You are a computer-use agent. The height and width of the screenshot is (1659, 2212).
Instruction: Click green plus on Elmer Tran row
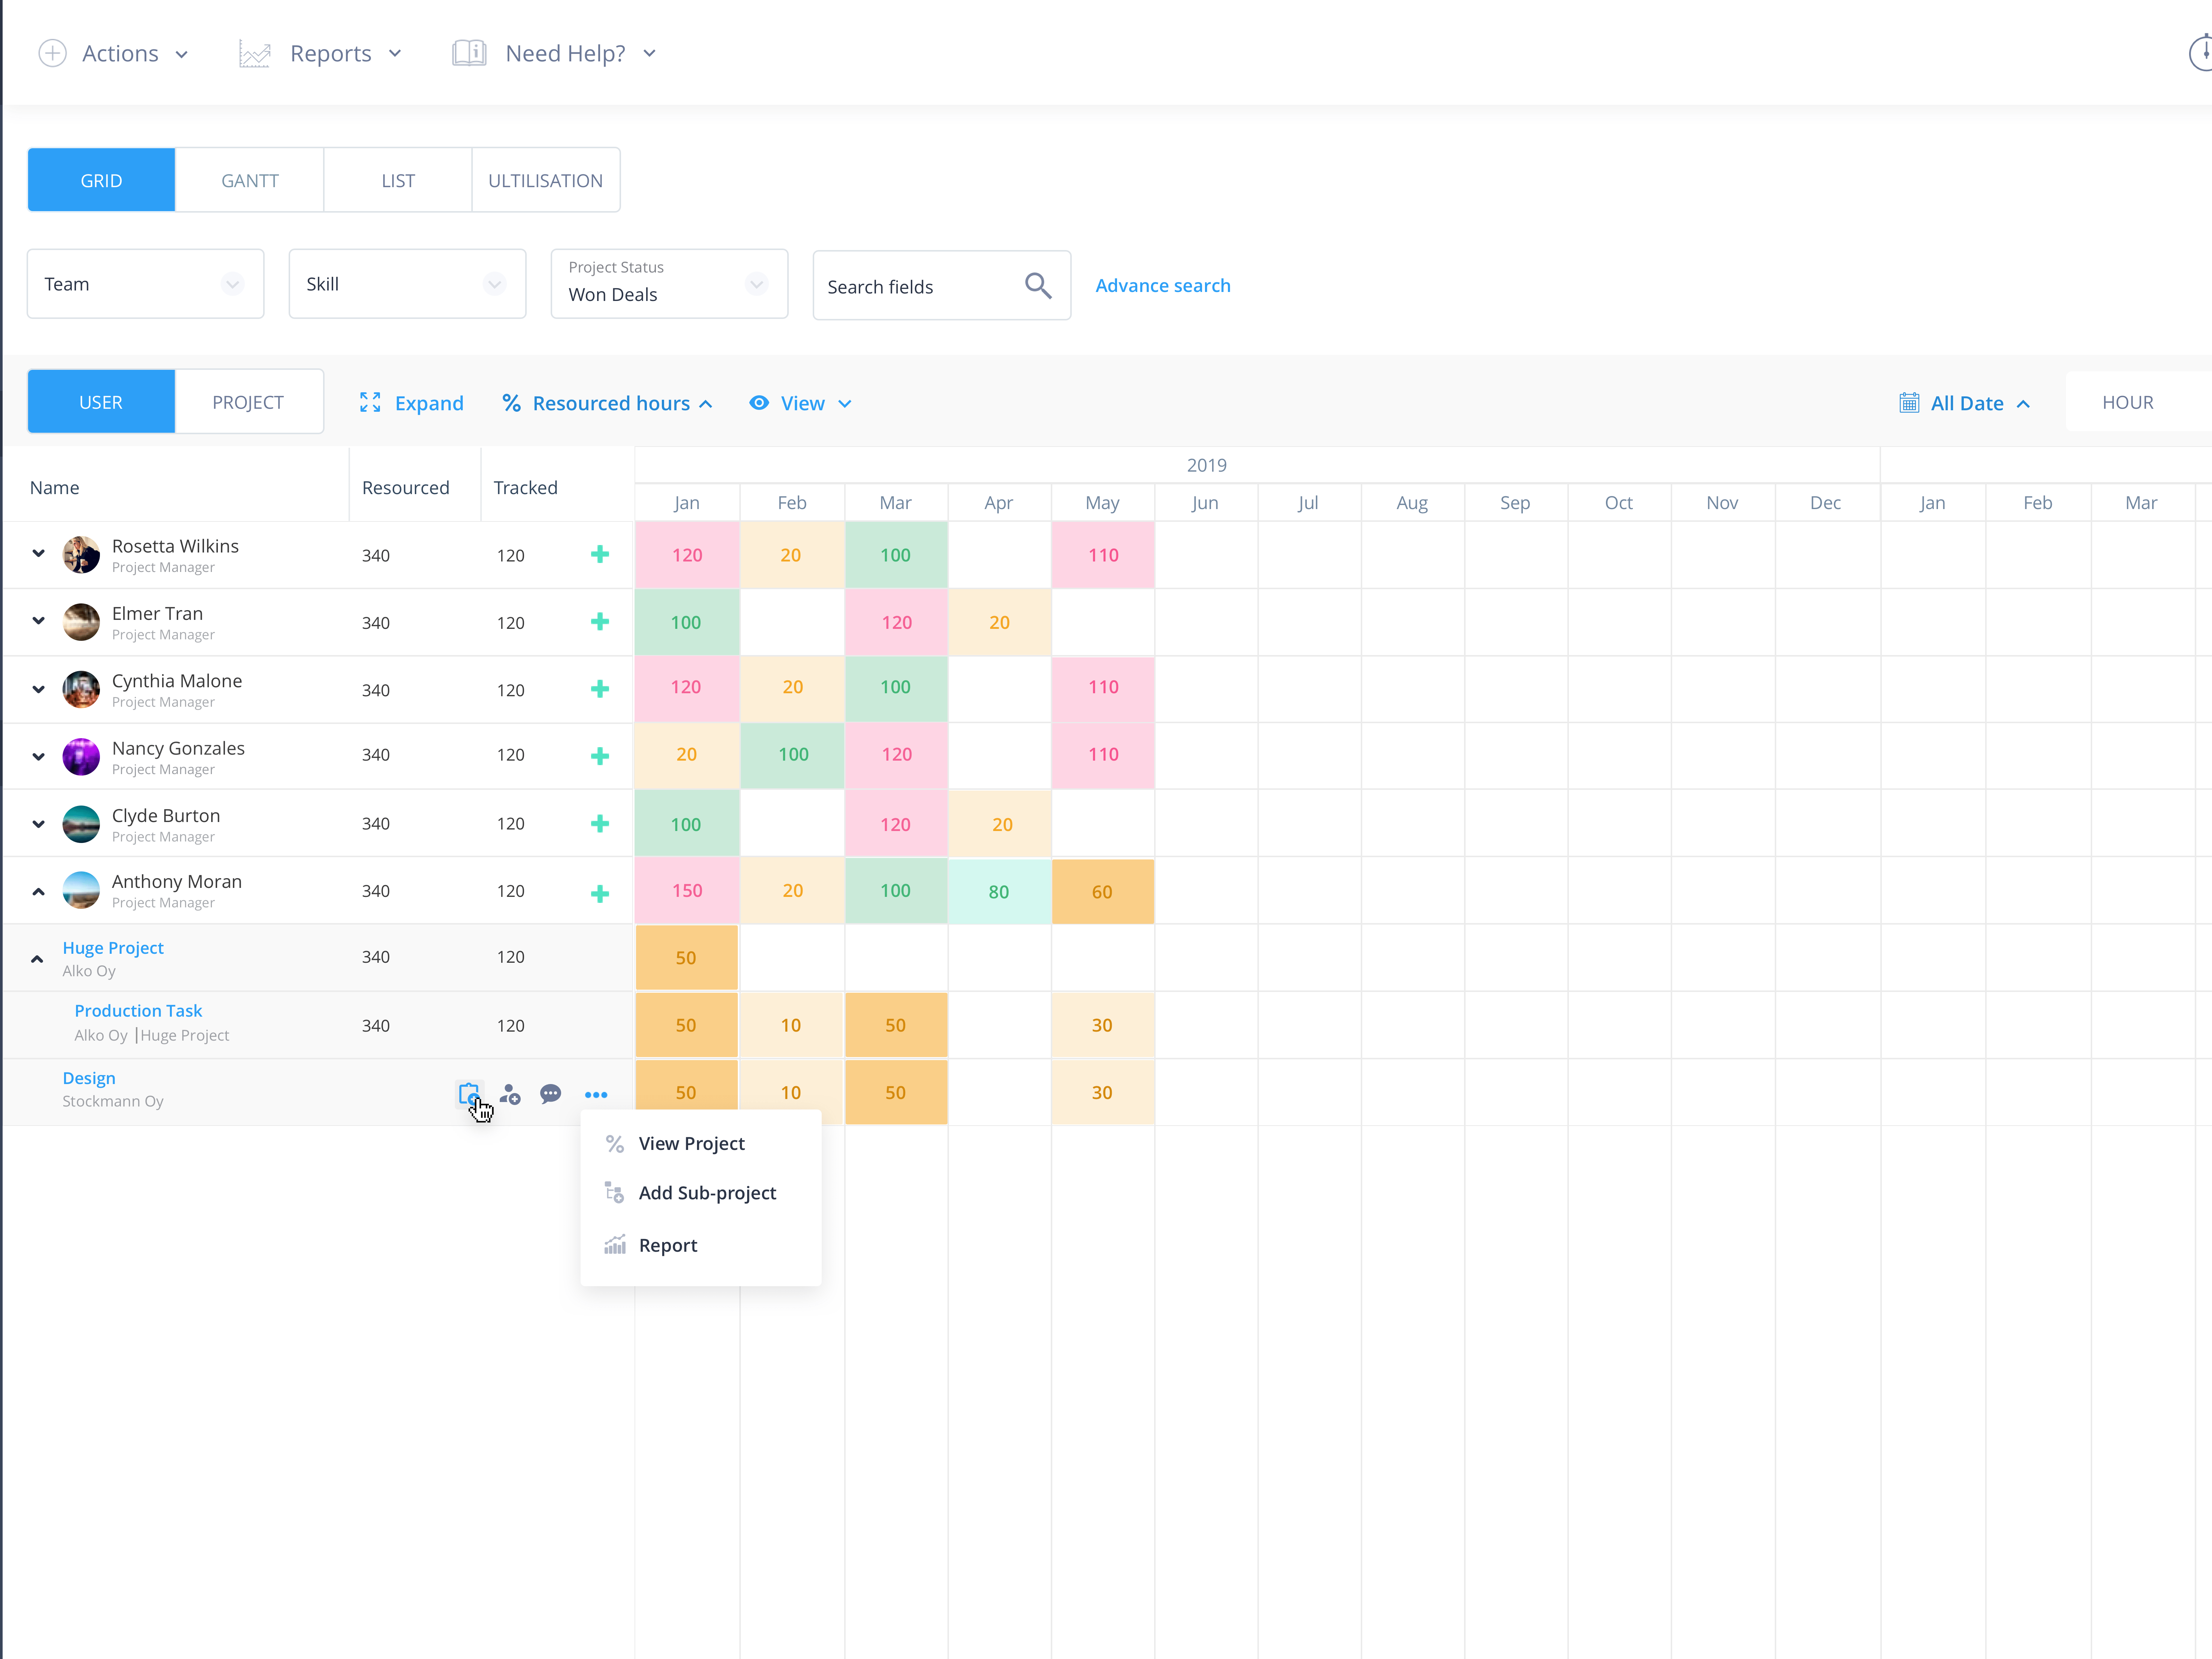pyautogui.click(x=600, y=622)
